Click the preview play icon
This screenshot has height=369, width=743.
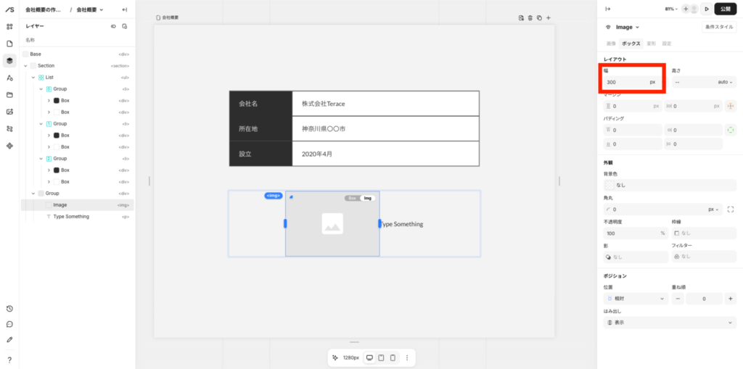pos(706,9)
